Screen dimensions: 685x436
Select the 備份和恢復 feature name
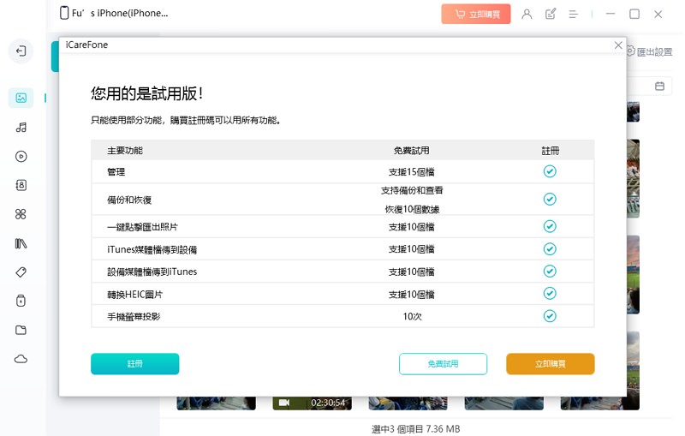[129, 200]
